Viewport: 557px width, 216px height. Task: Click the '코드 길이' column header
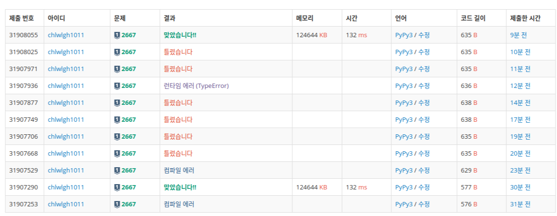pyautogui.click(x=473, y=18)
